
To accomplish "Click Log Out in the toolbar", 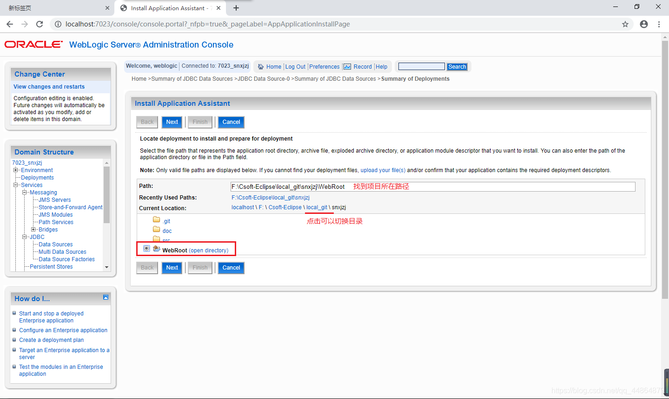I will (x=295, y=67).
